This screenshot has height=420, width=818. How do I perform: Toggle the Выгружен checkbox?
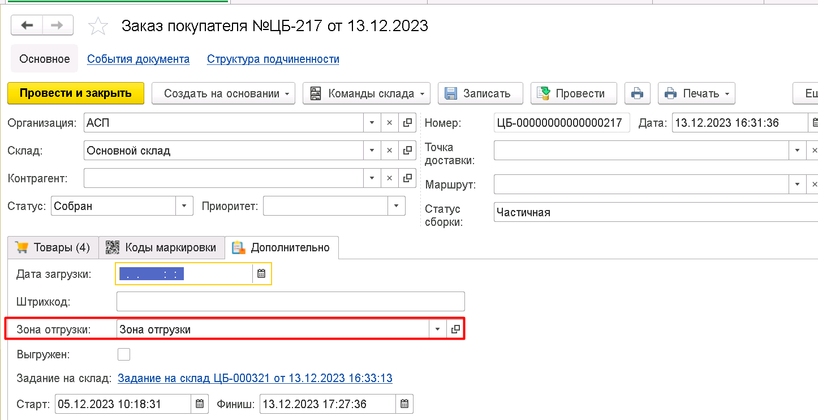click(x=123, y=354)
